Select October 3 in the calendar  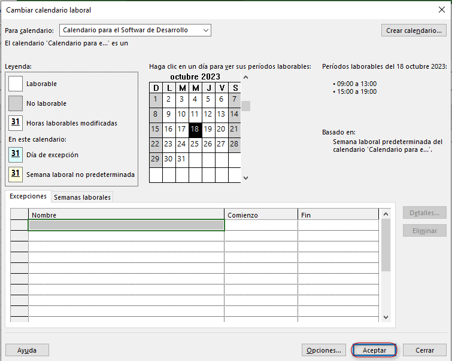click(181, 99)
